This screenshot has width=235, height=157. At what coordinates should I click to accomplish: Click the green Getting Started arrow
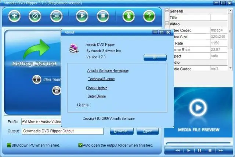coord(36,49)
